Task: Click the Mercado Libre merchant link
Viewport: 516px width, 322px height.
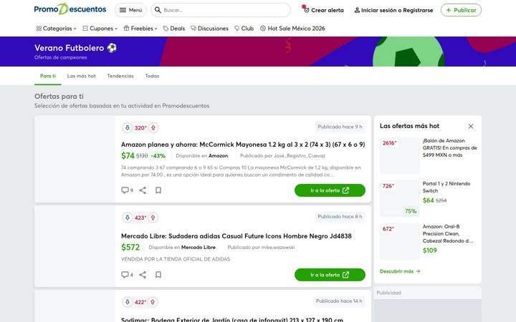Action: click(x=199, y=248)
